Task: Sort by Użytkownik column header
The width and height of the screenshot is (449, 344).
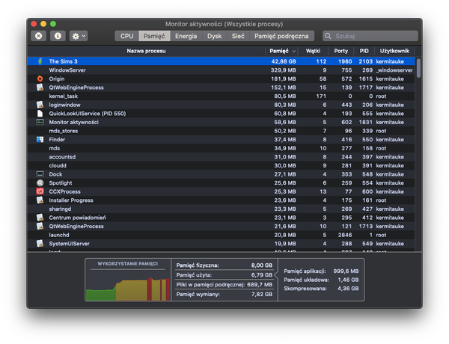Action: point(394,51)
